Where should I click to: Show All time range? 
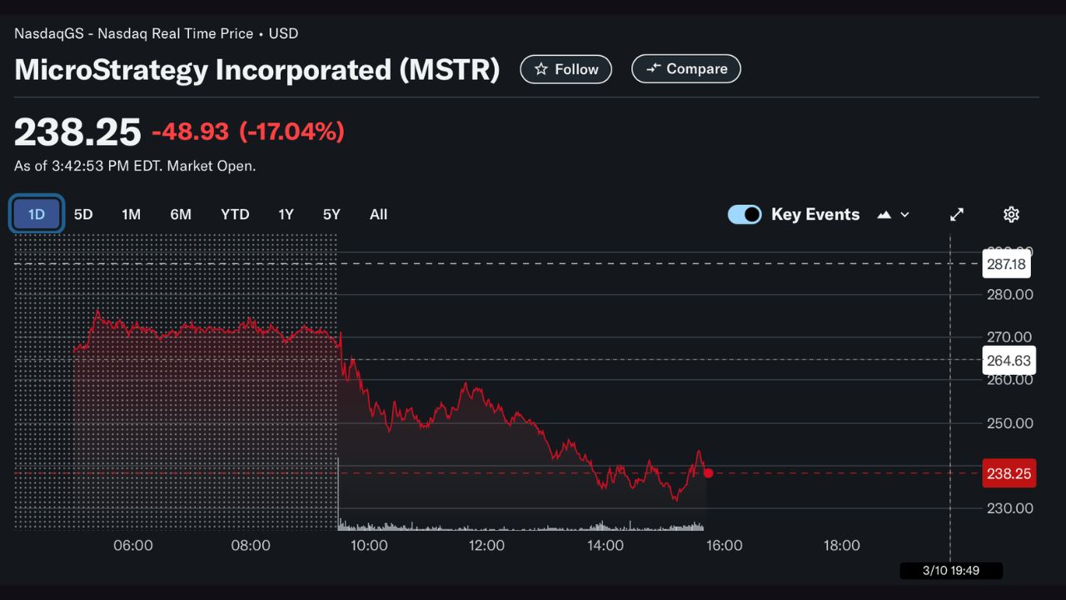378,214
